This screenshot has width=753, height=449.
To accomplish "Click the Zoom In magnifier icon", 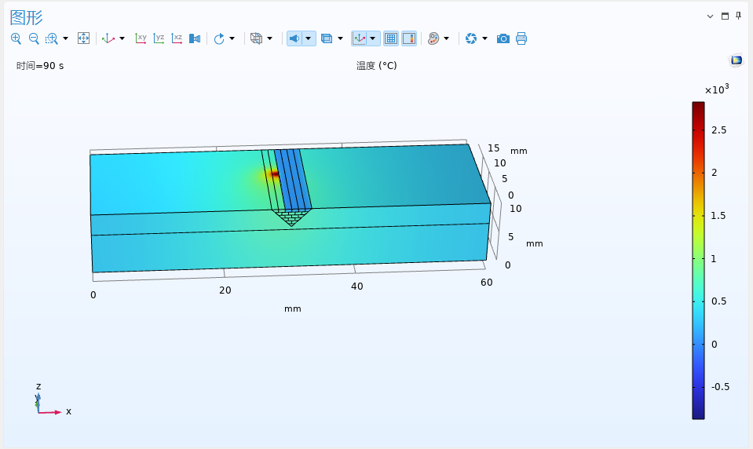I will (16, 38).
